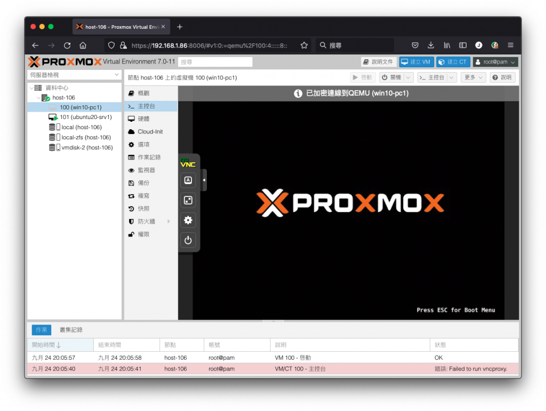Click the noVNC logo
The image size is (546, 411).
188,163
